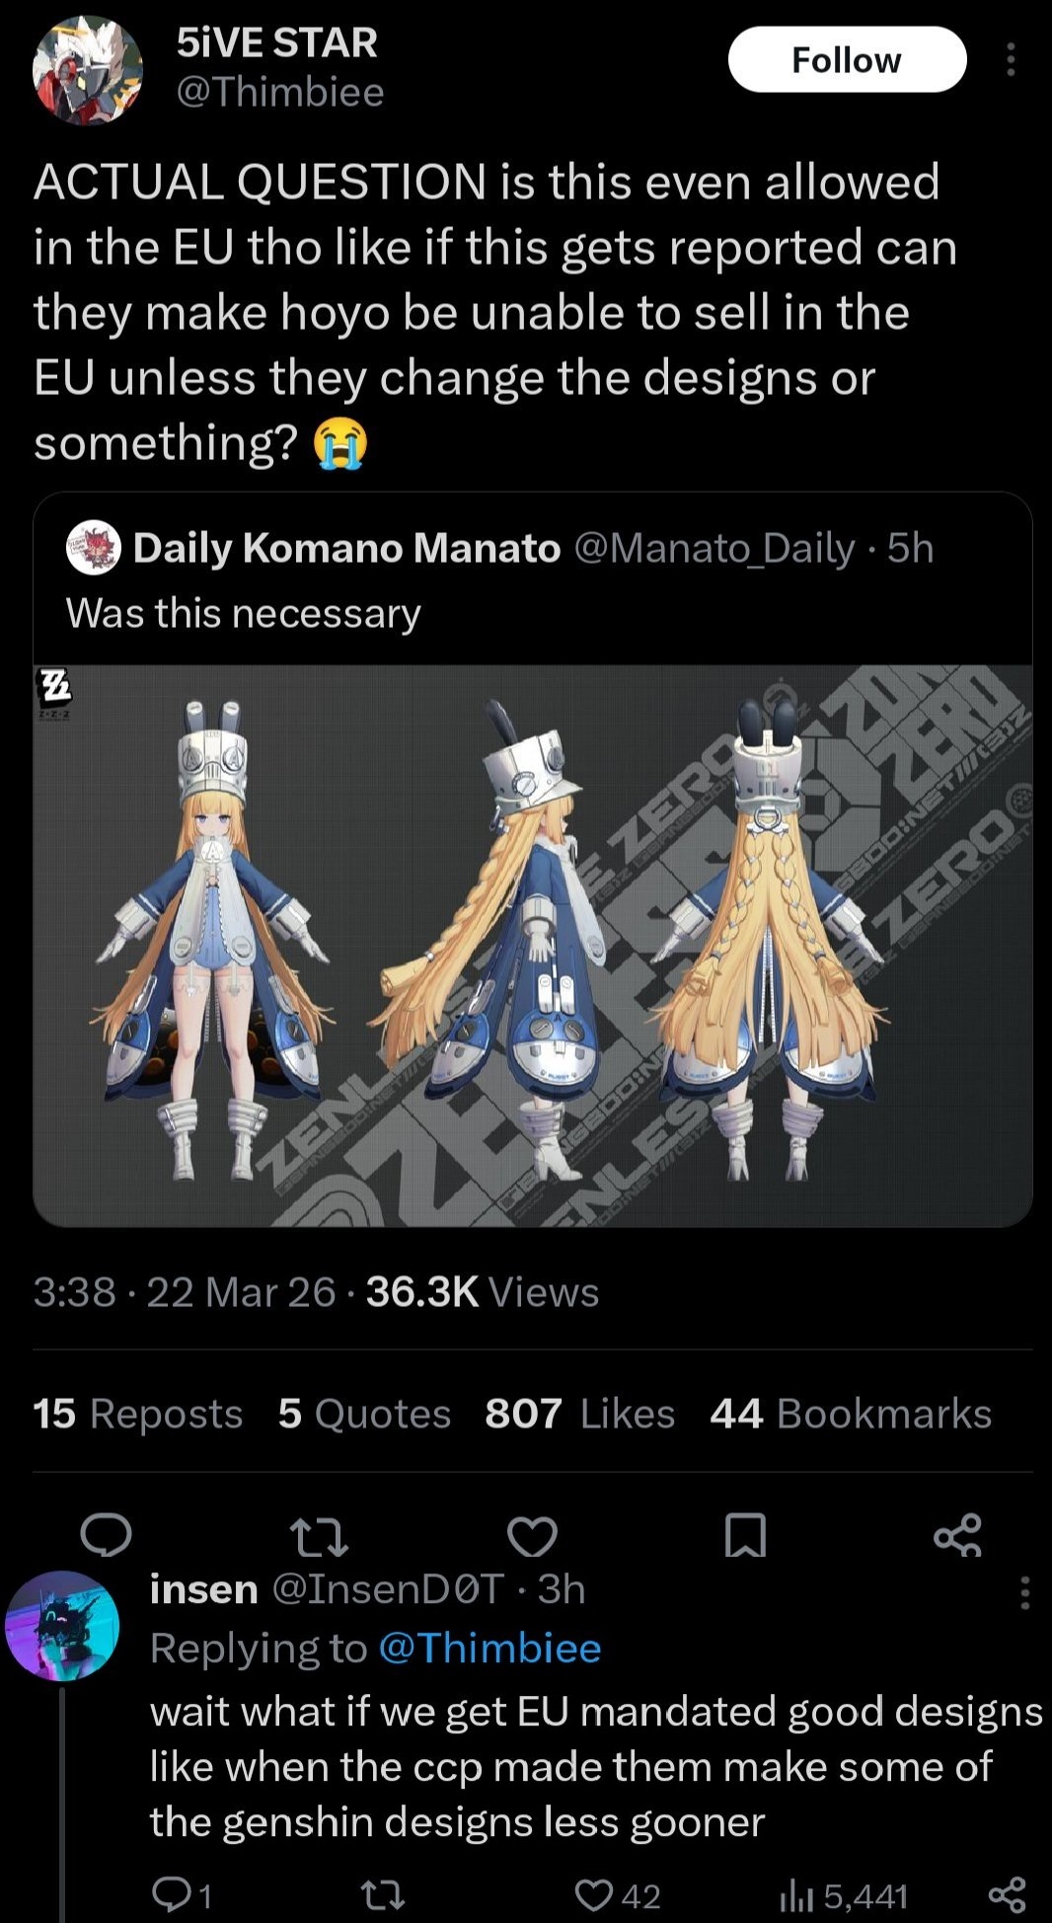Follow the 5iVE STAR account
The image size is (1052, 1923).
coord(847,60)
